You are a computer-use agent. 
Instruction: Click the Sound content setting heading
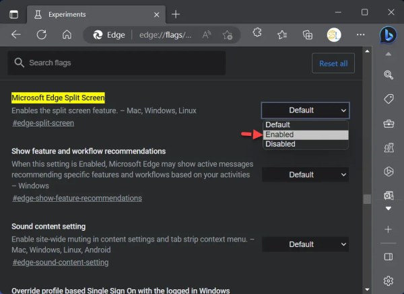coord(48,227)
